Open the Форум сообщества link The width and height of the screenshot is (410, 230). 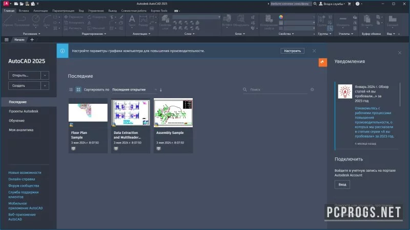pos(24,186)
